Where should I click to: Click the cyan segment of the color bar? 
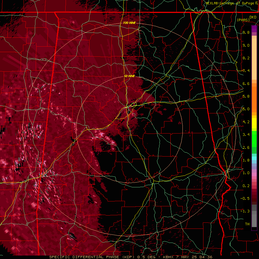coord(254,158)
